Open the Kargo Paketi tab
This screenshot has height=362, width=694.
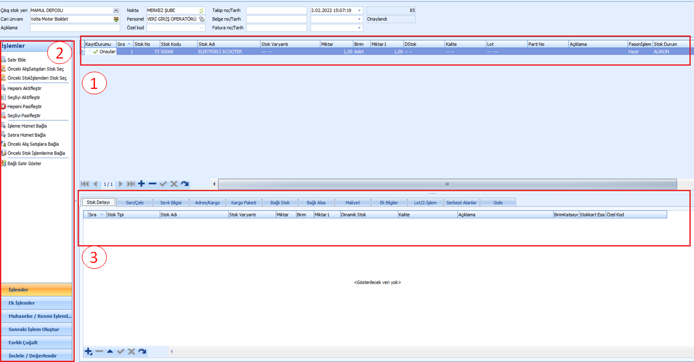tap(243, 203)
